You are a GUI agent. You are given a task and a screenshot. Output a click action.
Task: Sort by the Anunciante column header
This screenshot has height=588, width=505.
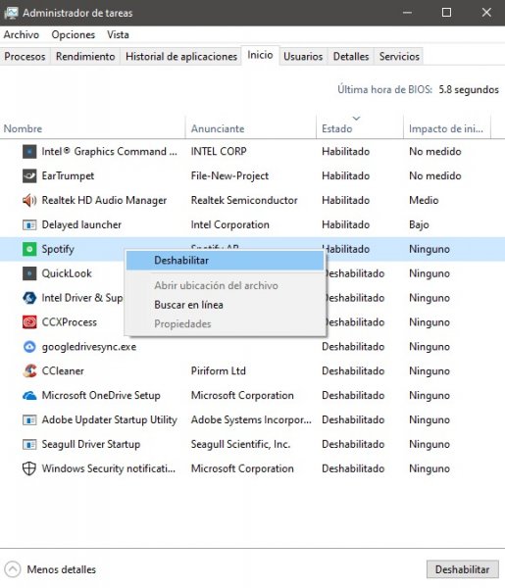[251, 128]
